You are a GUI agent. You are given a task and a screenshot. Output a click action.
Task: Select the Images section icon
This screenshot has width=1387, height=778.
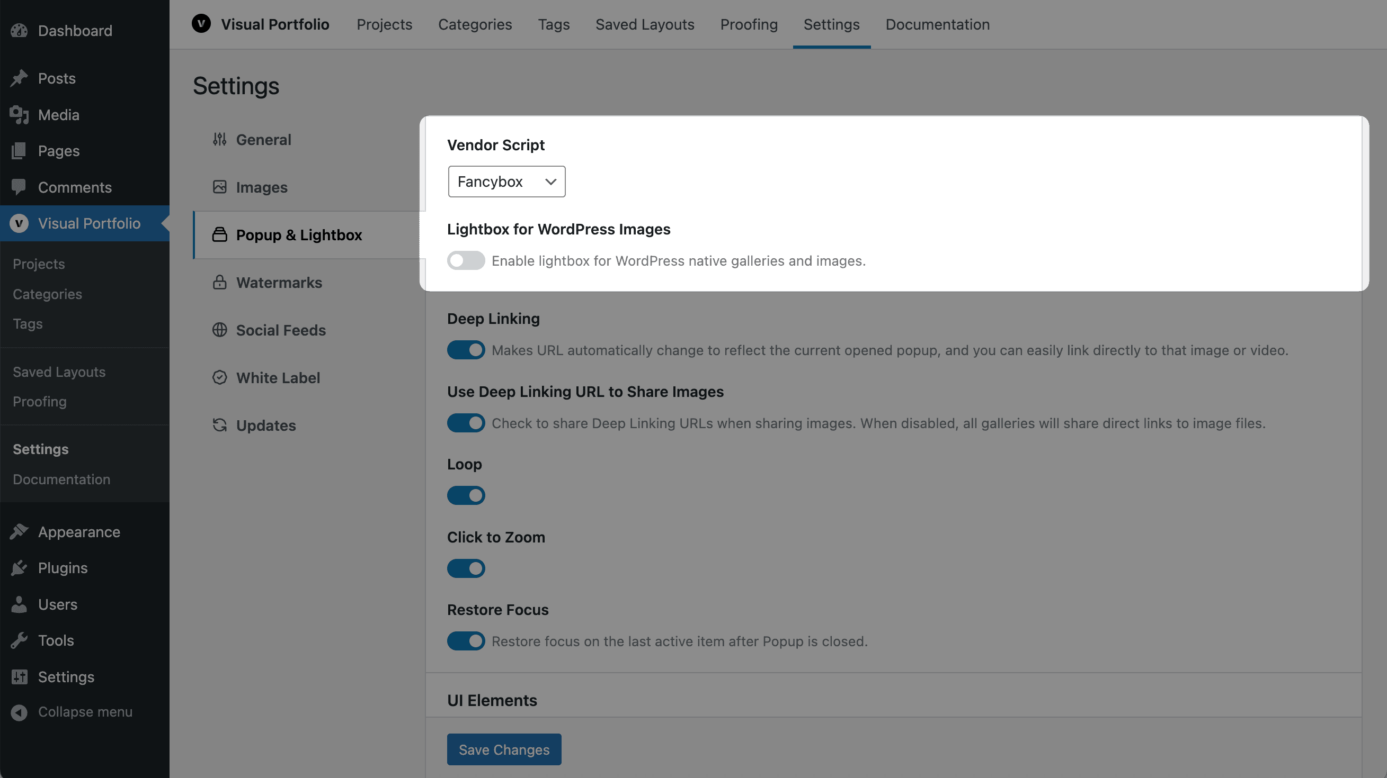[x=219, y=187]
